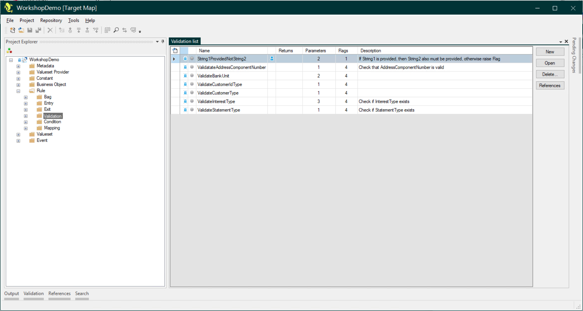Toggle the gray status circle for ValidateInterestType
The image size is (583, 311).
(192, 101)
